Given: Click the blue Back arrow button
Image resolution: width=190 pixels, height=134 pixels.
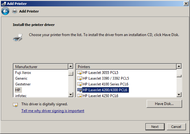Looking at the screenshot, I should (x=5, y=11).
